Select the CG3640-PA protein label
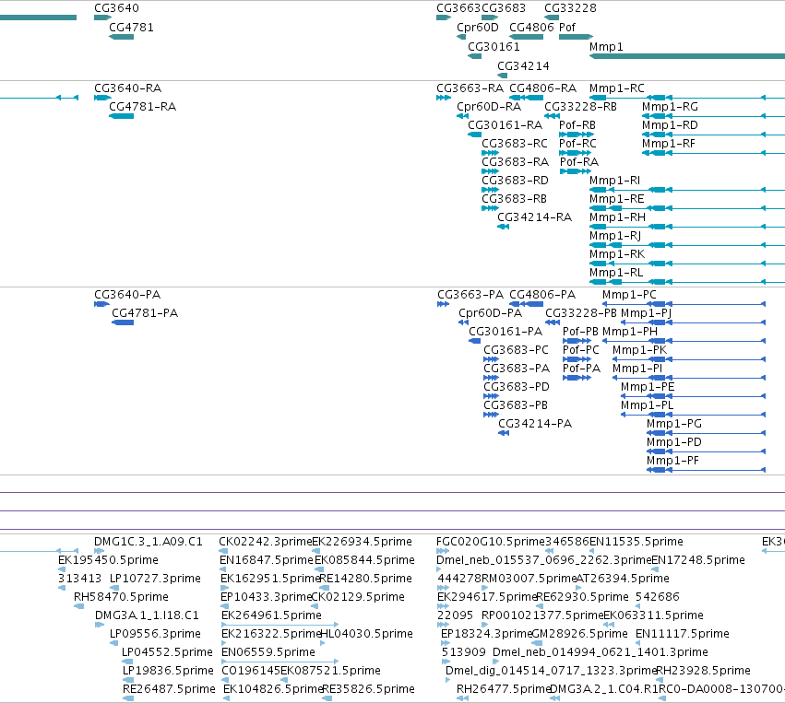Viewport: 785px width, 703px height. (127, 295)
